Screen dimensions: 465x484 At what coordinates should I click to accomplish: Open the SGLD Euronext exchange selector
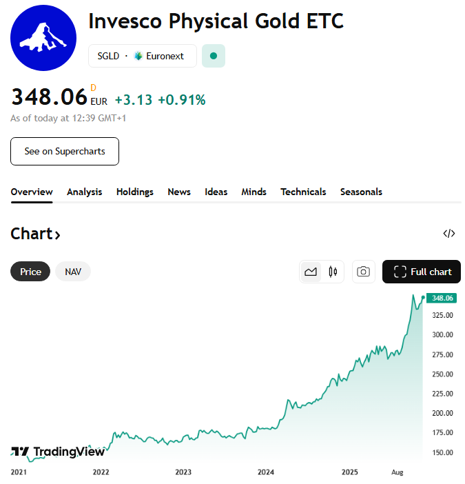(142, 56)
